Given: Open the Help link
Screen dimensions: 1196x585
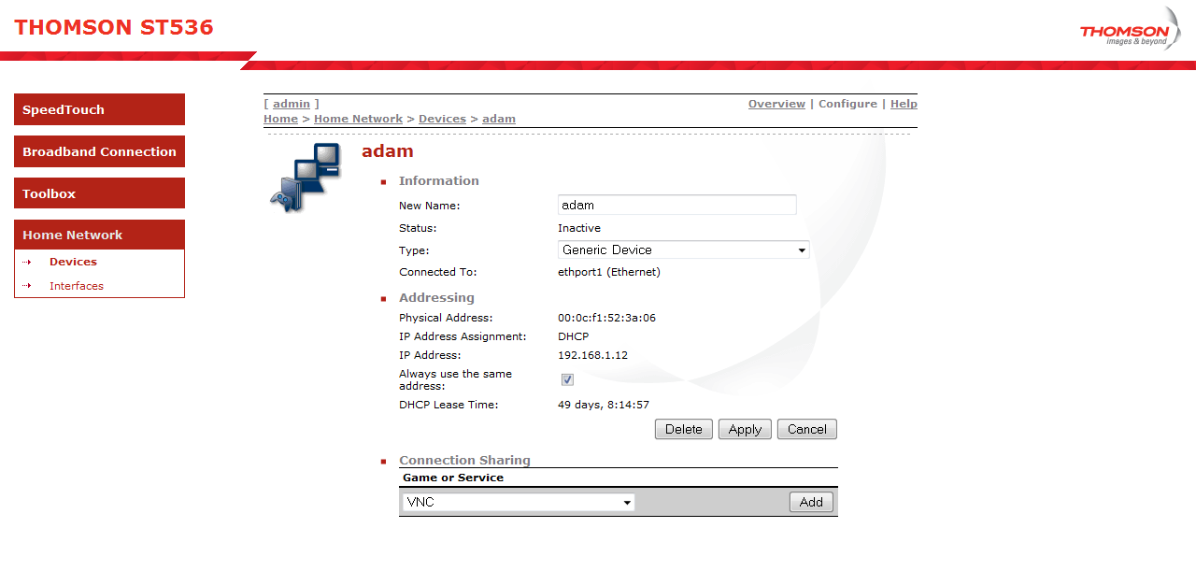Looking at the screenshot, I should tap(904, 104).
